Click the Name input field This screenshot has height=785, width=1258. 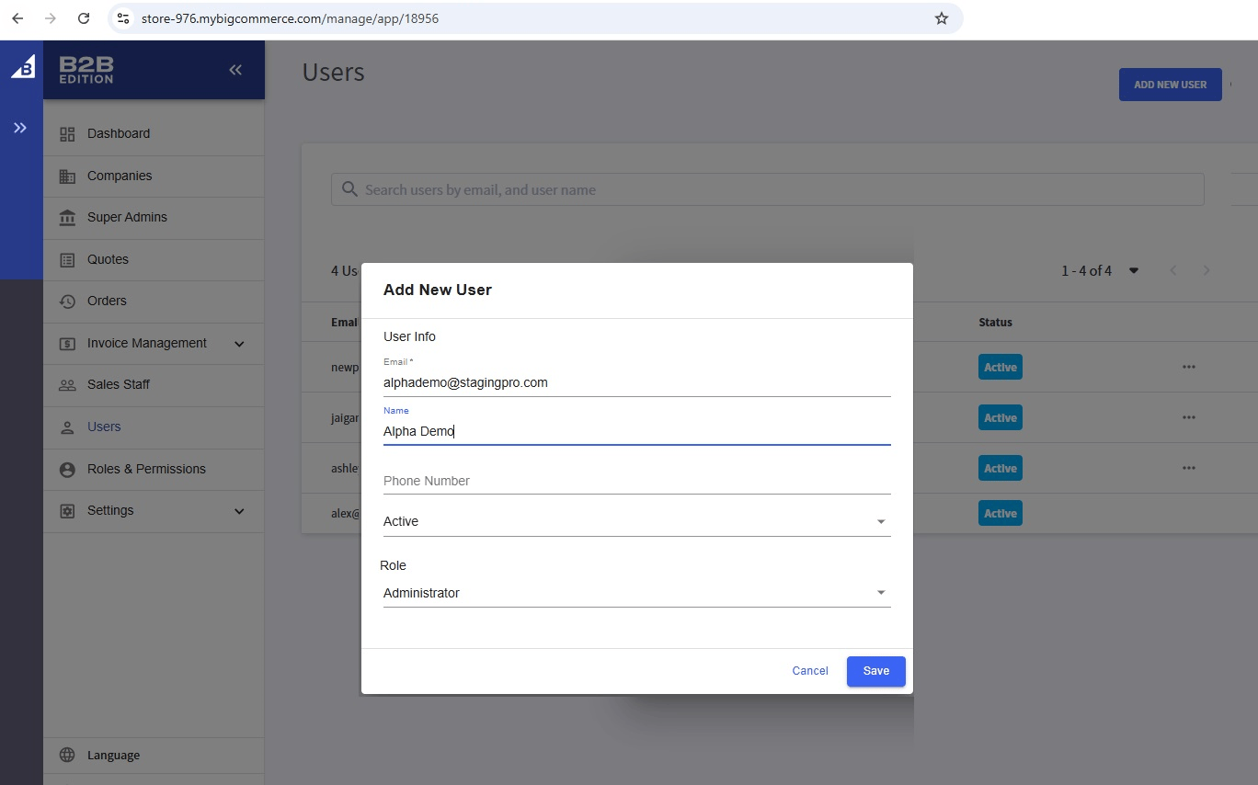pos(636,431)
